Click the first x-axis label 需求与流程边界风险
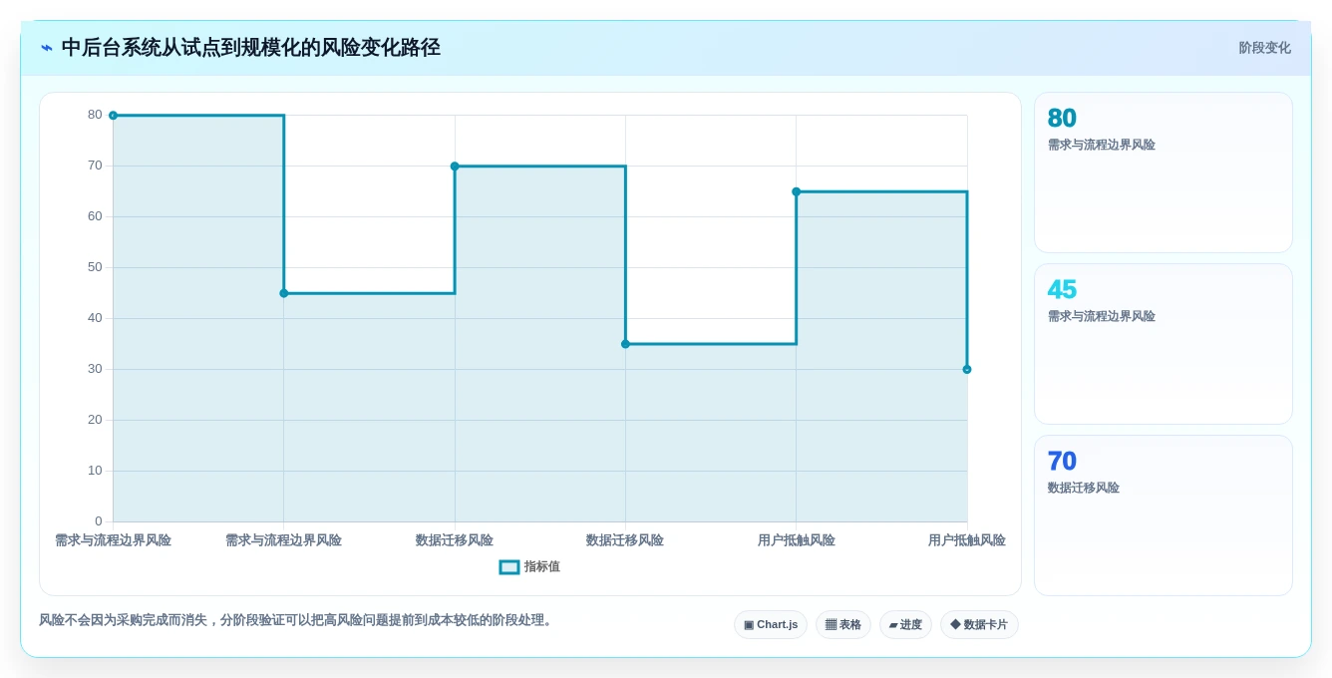The height and width of the screenshot is (678, 1332). point(113,540)
